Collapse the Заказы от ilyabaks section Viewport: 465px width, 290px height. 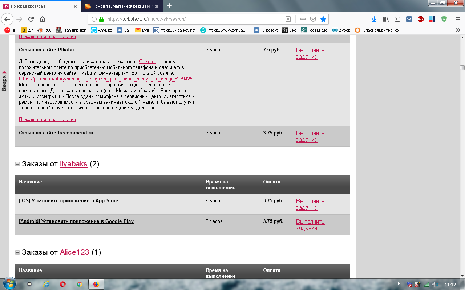17,164
